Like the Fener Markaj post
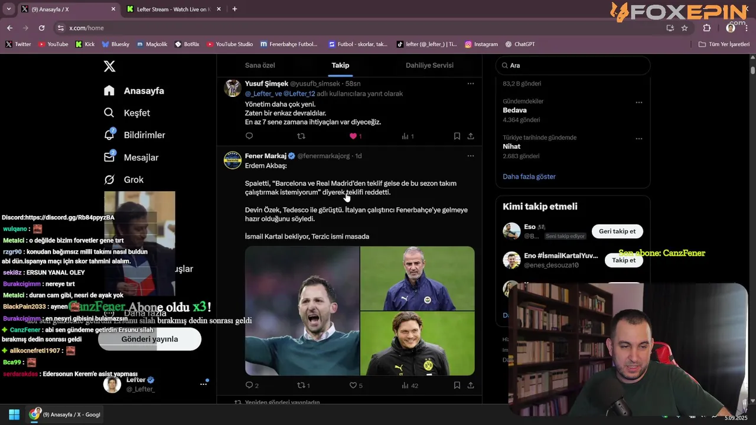This screenshot has width=756, height=425. (353, 385)
